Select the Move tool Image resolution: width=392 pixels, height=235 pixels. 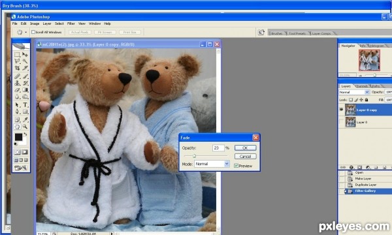click(x=25, y=54)
